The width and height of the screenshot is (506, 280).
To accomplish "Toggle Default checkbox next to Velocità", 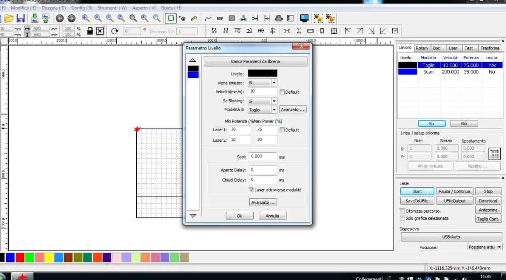I will tap(282, 92).
